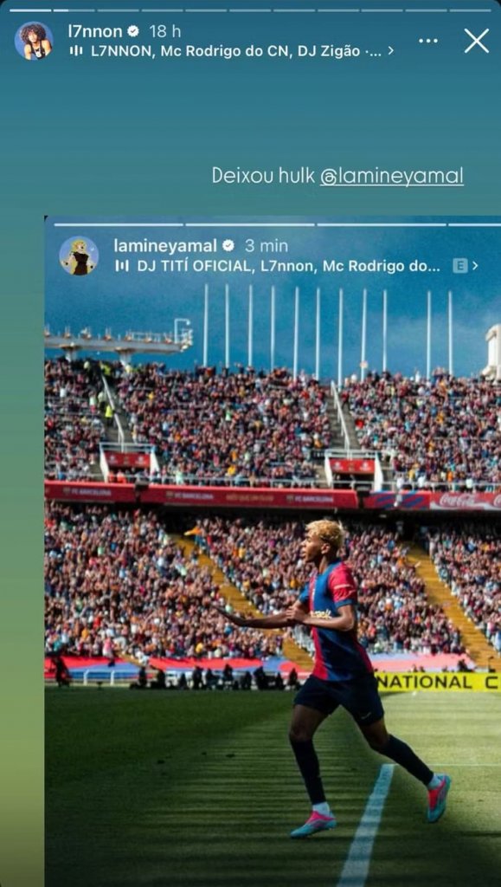The height and width of the screenshot is (887, 501).
Task: Close the story with the X
Action: 477,41
